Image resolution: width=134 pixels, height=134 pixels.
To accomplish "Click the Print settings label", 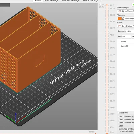I will coord(123,8).
